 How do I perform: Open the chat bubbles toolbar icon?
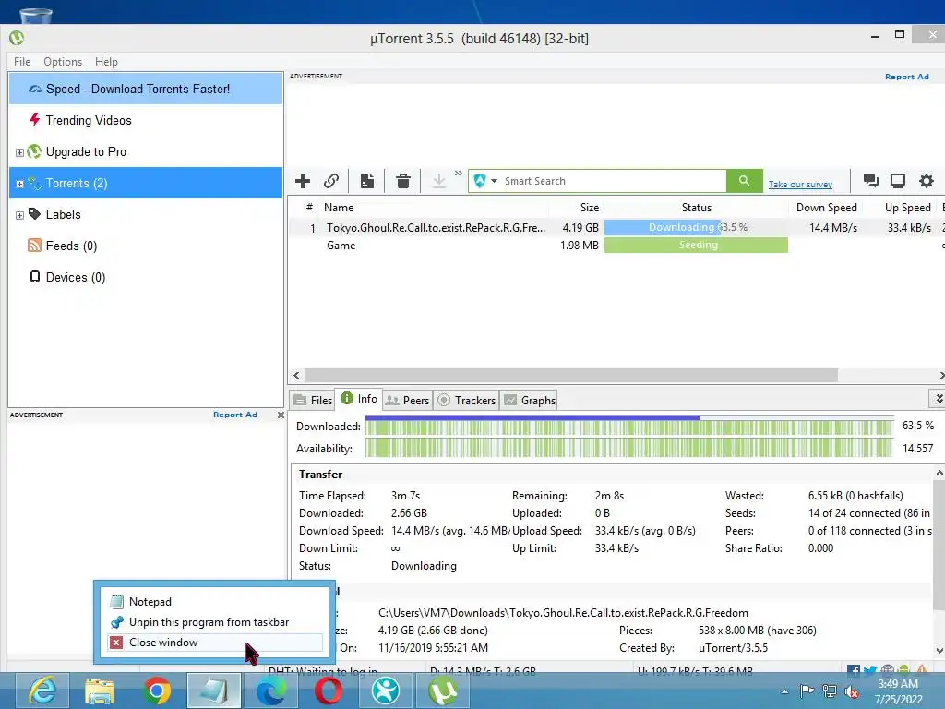pyautogui.click(x=871, y=181)
